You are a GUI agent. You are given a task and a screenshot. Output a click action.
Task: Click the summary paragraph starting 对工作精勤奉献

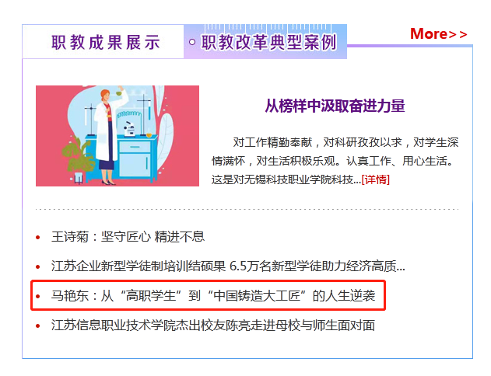[335, 161]
